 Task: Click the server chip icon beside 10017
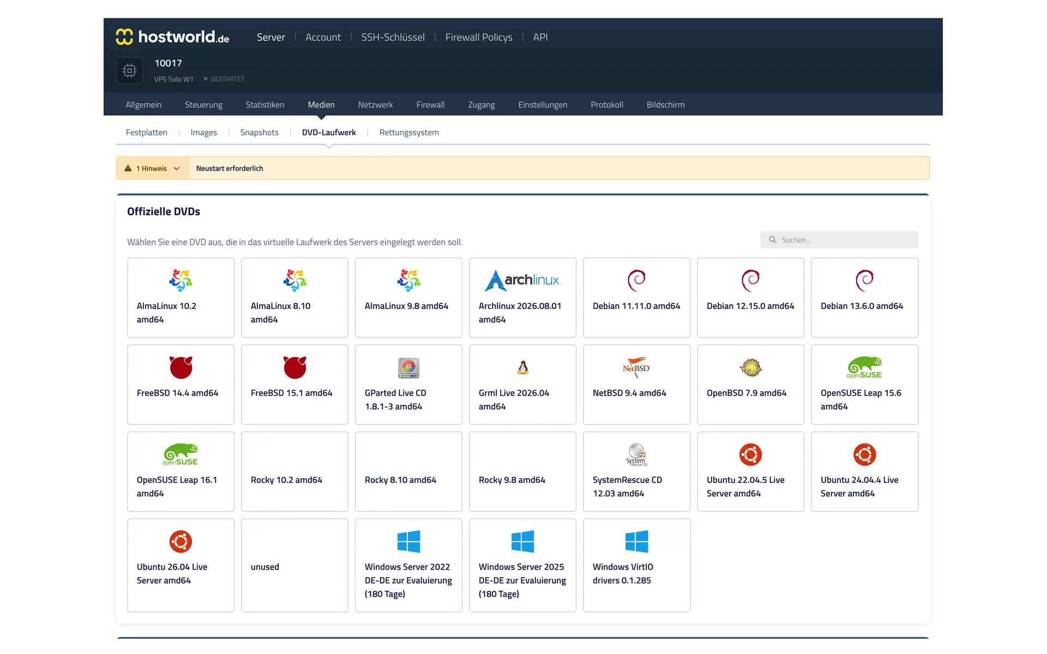point(130,70)
